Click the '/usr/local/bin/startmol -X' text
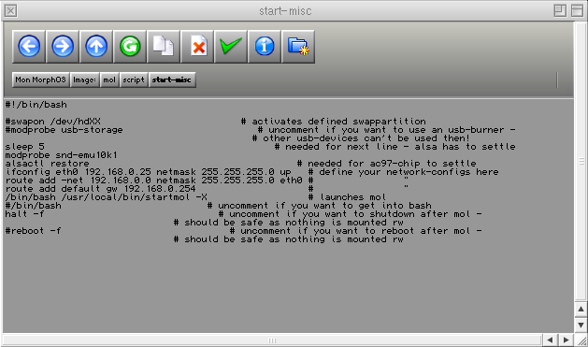 [135, 197]
